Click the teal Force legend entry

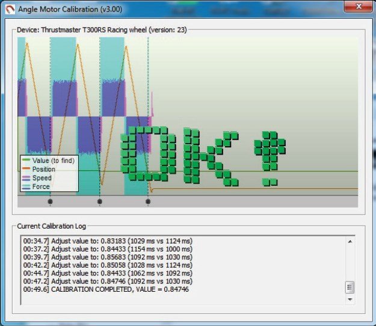(41, 186)
